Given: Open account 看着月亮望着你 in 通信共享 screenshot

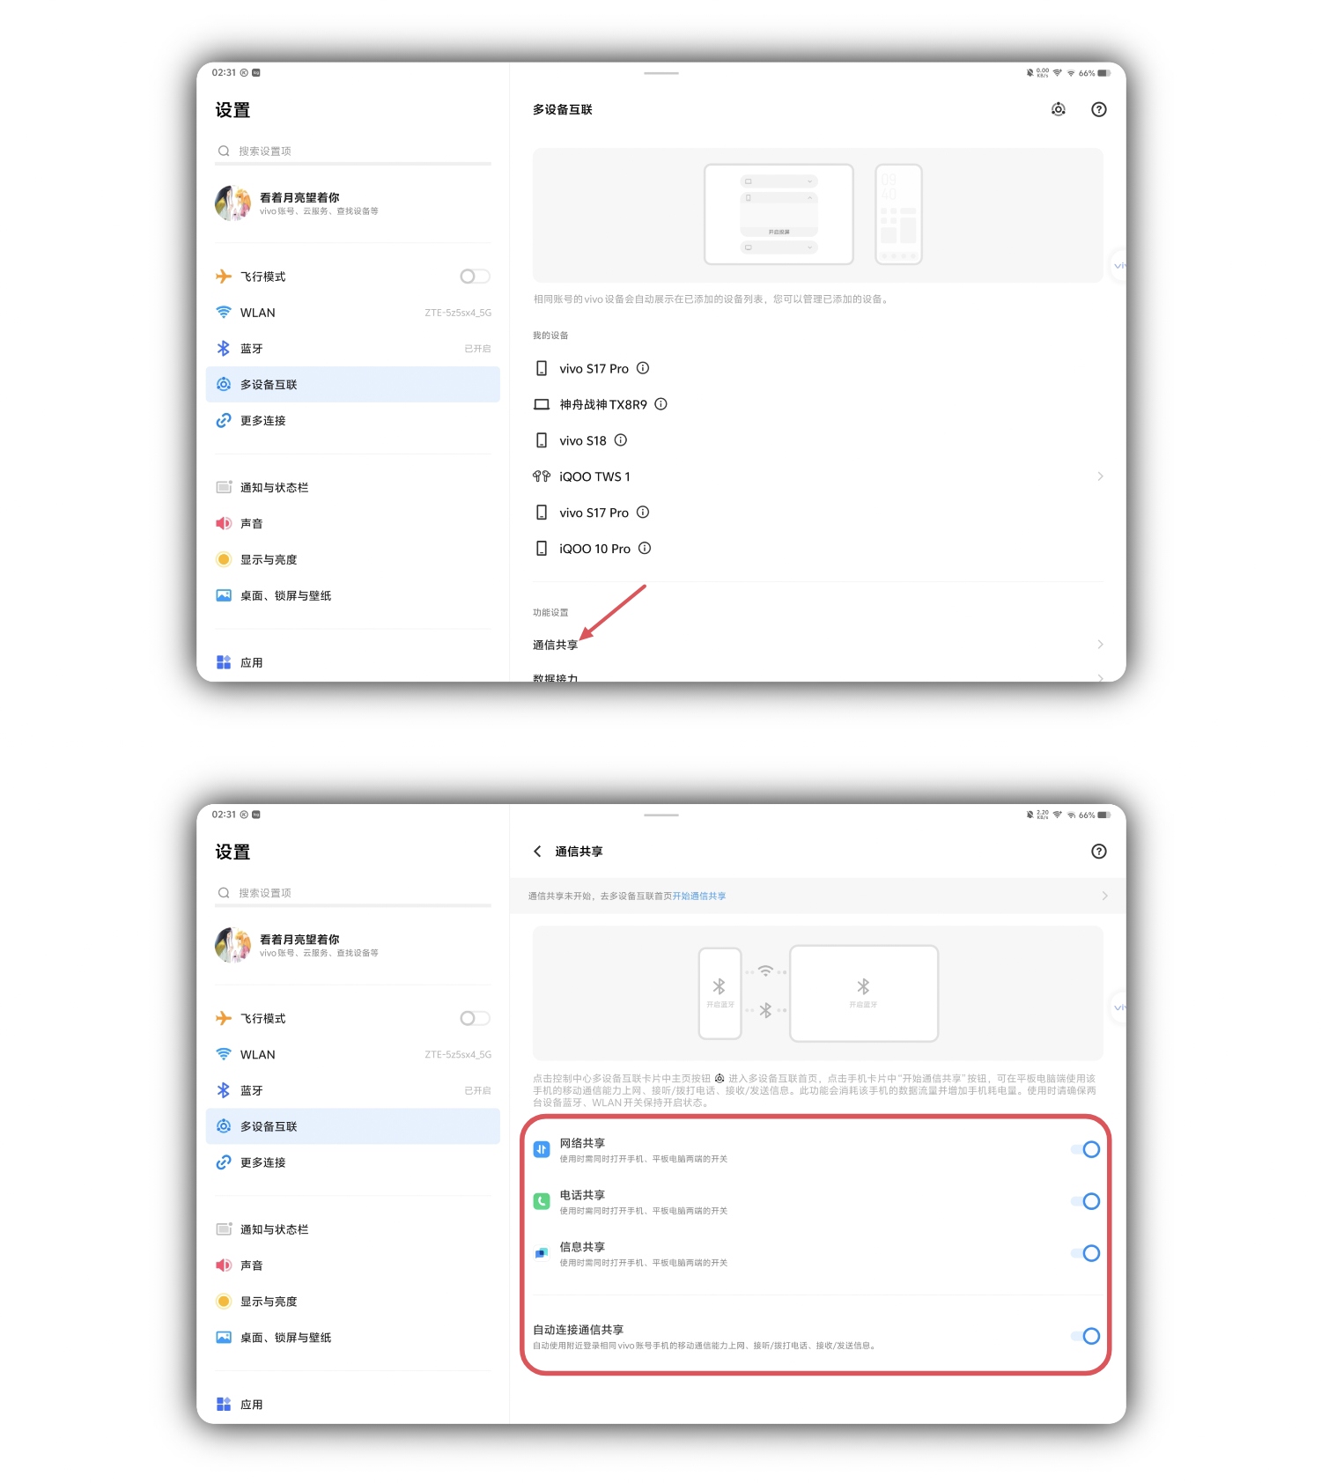Looking at the screenshot, I should 352,945.
